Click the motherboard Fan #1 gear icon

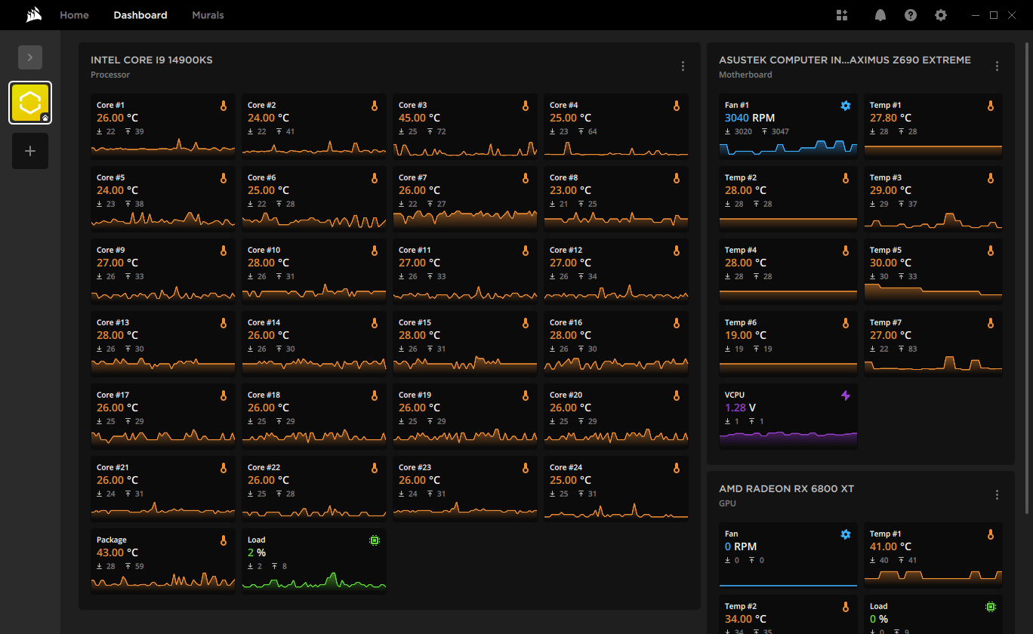click(845, 106)
